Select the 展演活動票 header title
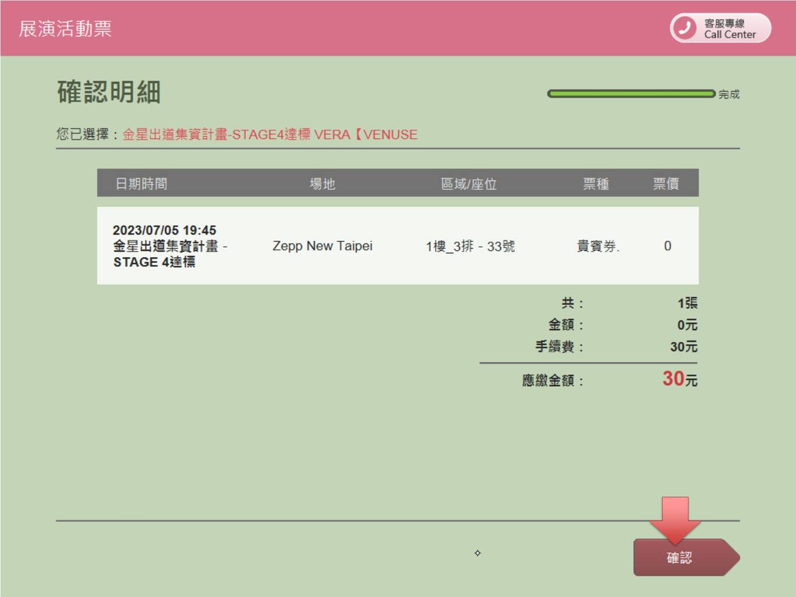Viewport: 796px width, 597px height. tap(65, 29)
